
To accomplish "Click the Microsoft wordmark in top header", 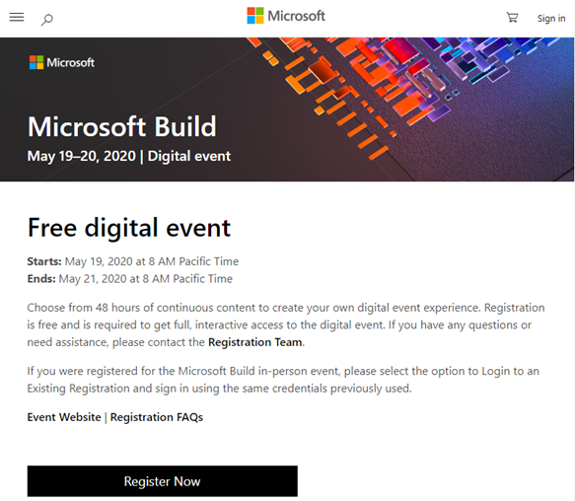I will tap(296, 16).
